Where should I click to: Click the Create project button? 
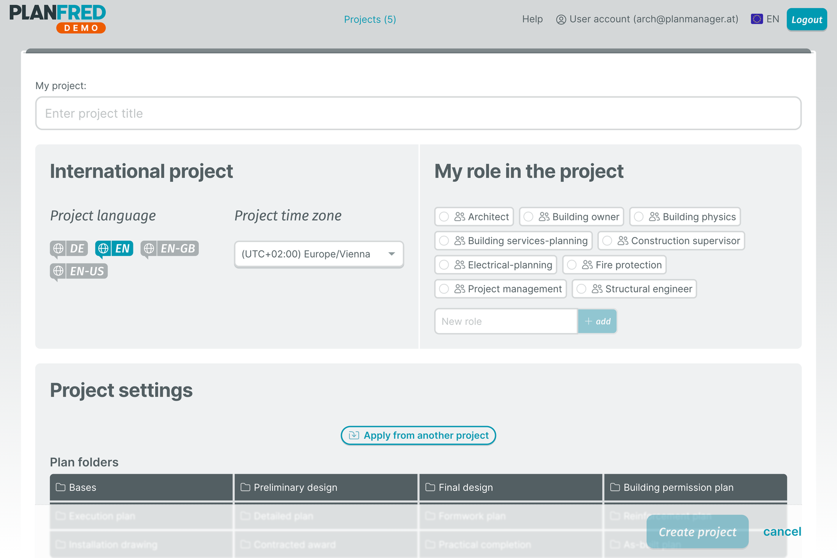[x=697, y=532]
